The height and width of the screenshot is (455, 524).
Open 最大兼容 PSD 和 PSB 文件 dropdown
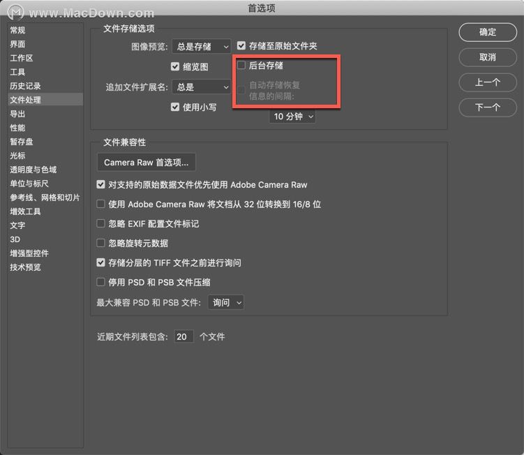(225, 303)
